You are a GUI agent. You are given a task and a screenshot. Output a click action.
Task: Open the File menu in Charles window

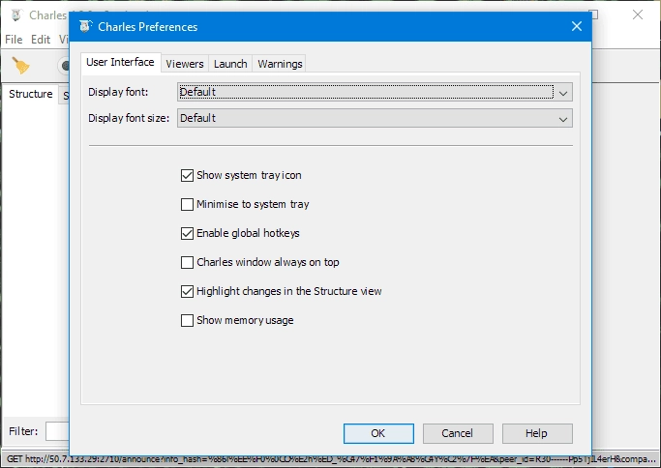14,40
